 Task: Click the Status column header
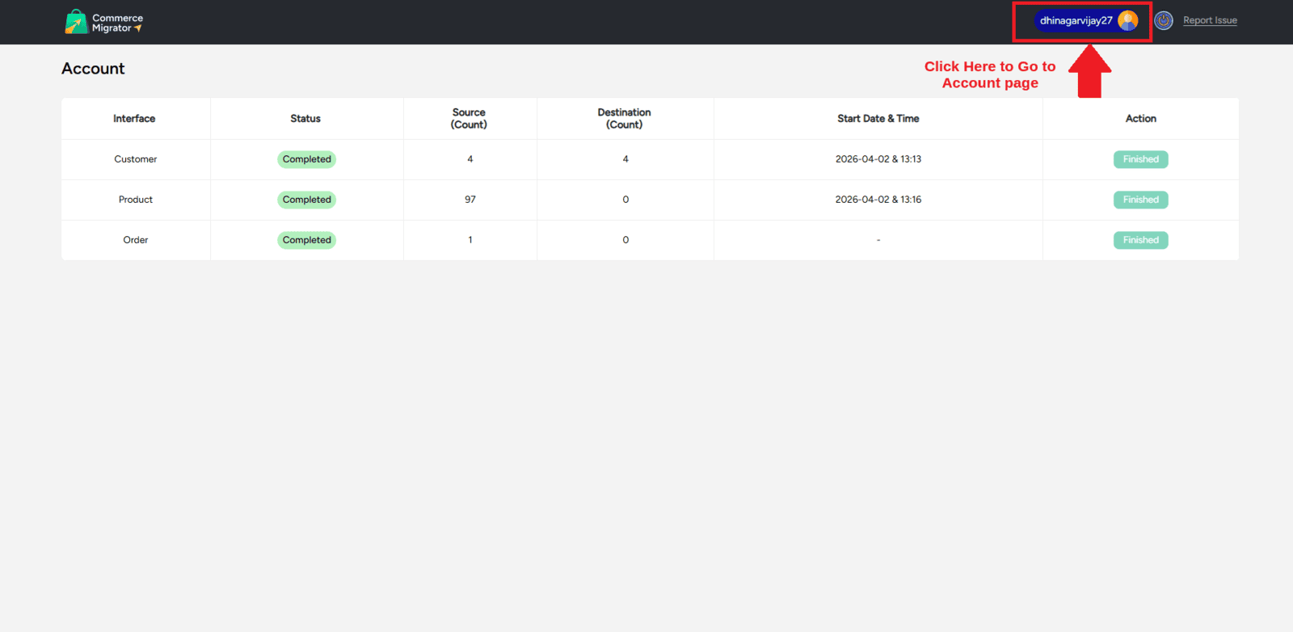tap(305, 119)
